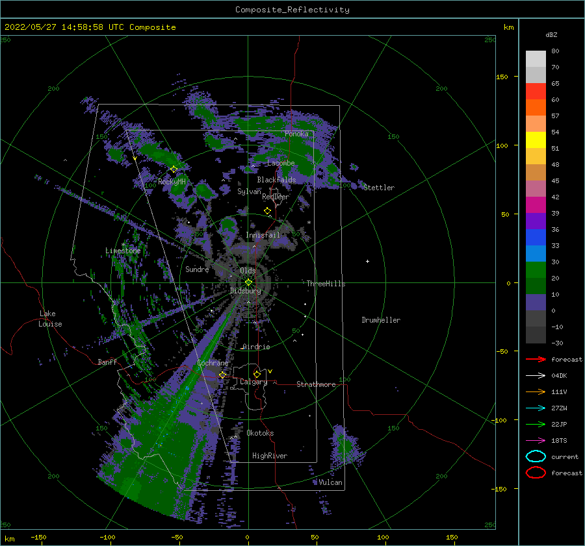Click the Innisfail city label

point(263,235)
